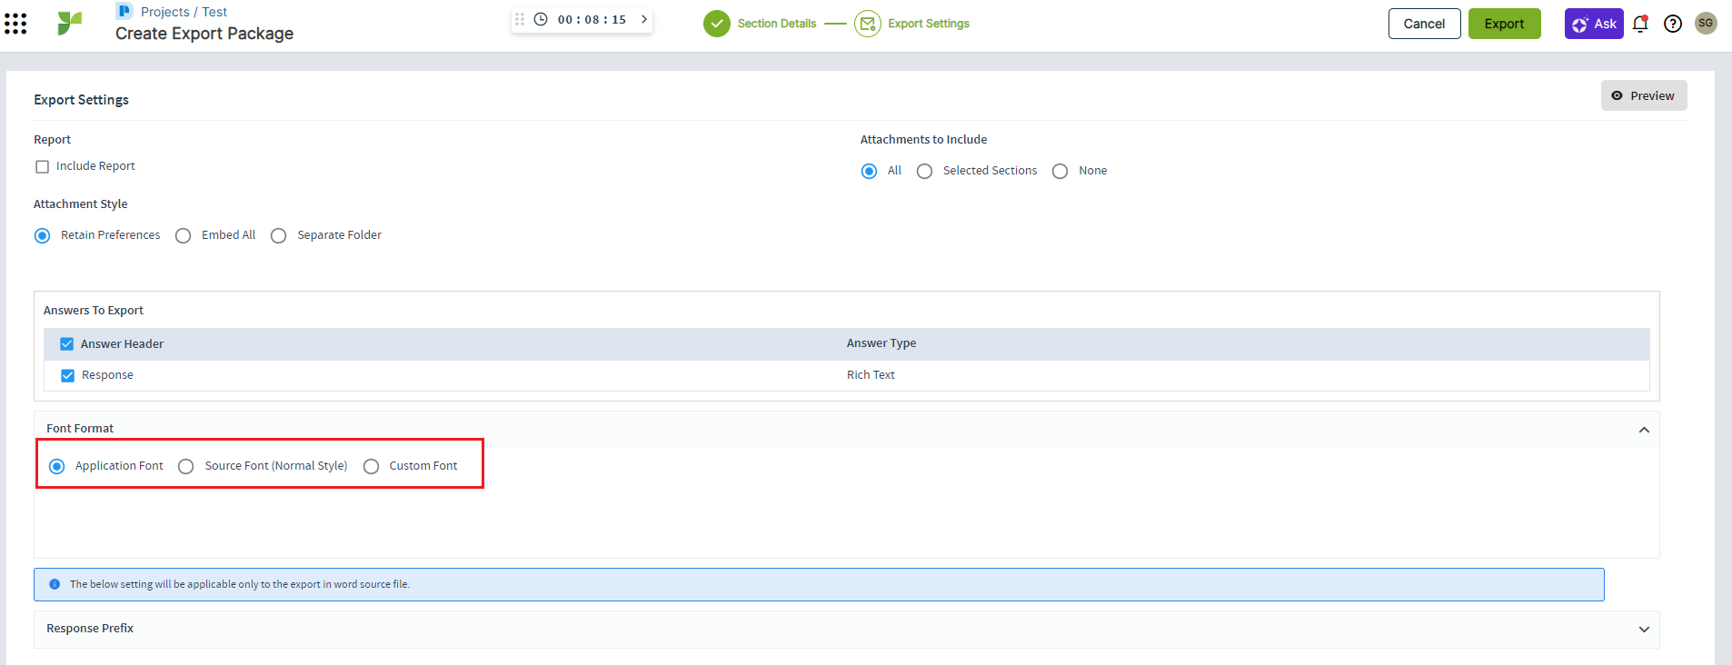Enable the Include Report checkbox
This screenshot has height=665, width=1732.
click(42, 167)
